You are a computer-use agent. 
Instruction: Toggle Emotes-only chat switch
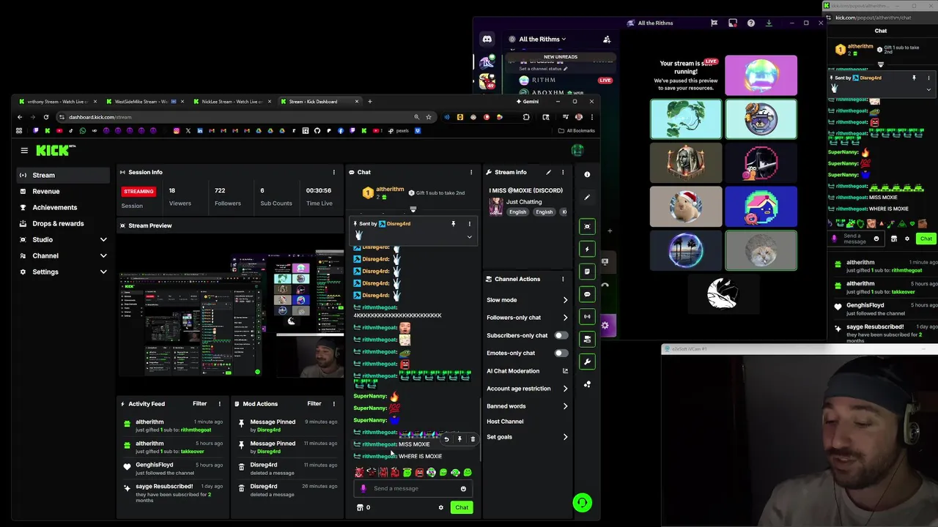click(561, 353)
